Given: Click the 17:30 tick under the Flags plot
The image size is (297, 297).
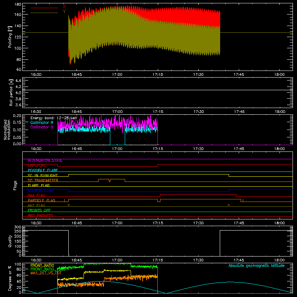Looking at the screenshot, I should (x=198, y=223).
